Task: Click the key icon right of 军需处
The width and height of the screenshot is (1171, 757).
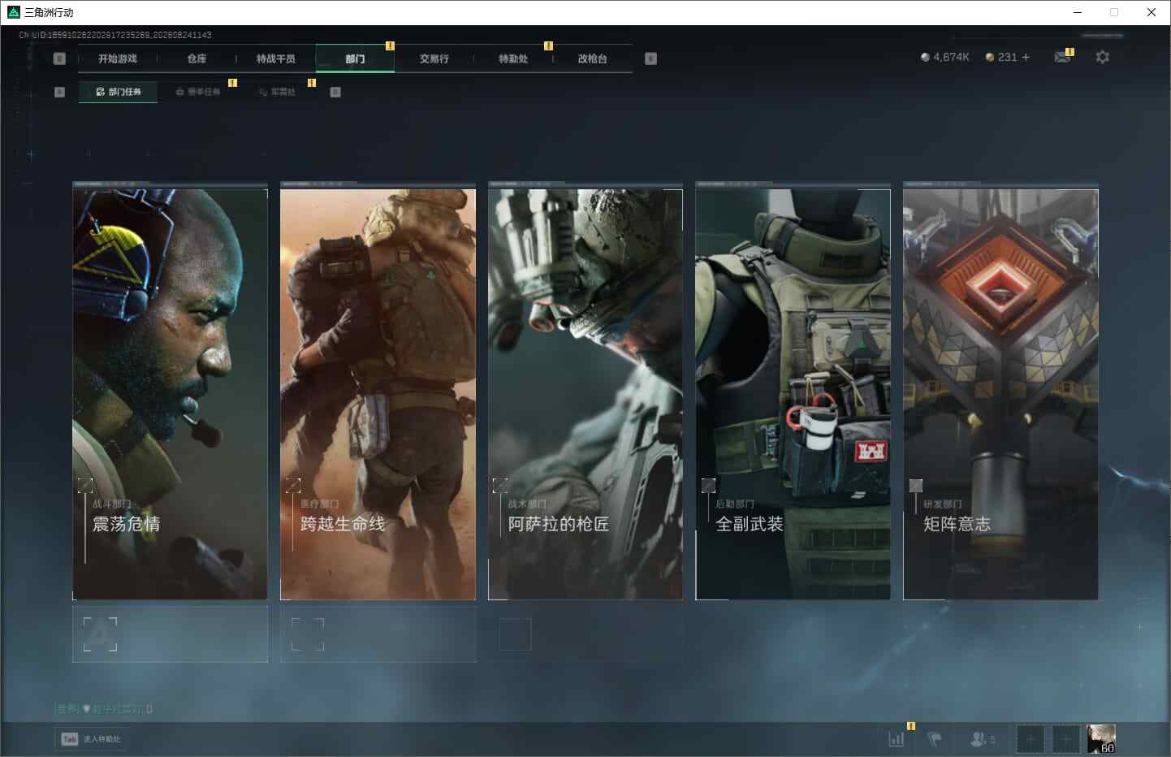Action: 335,92
